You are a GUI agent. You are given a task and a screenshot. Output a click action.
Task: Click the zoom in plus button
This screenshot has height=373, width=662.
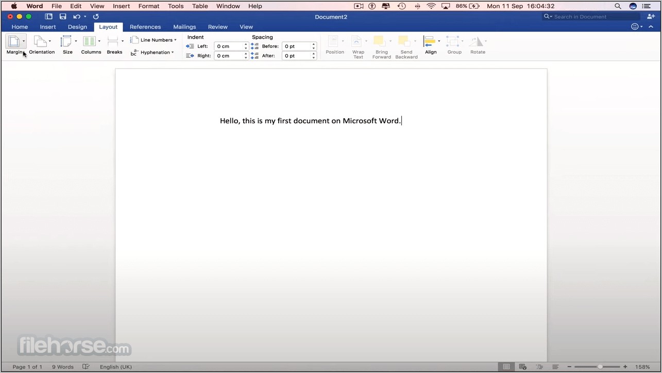[625, 367]
